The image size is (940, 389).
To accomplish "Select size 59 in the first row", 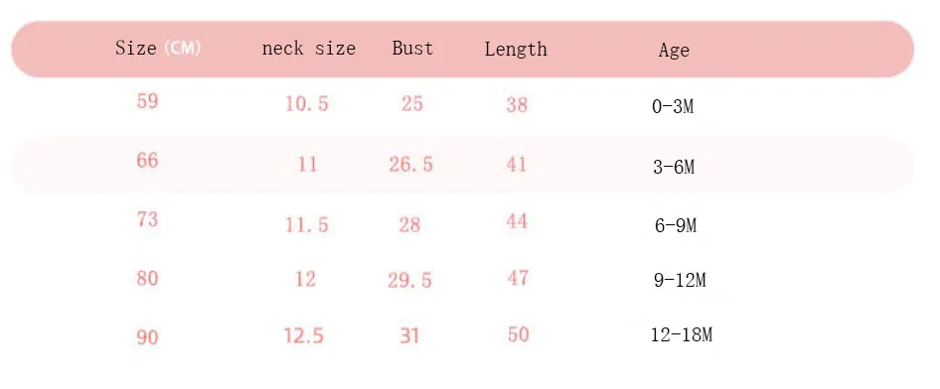I will point(147,101).
